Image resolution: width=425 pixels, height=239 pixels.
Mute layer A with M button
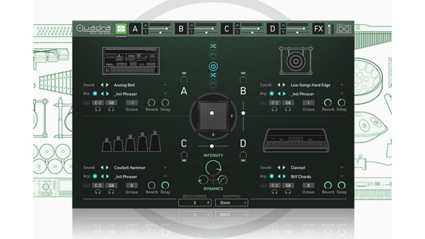(x=145, y=25)
